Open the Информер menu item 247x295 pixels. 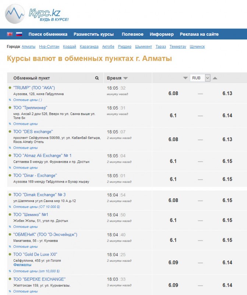tap(162, 34)
